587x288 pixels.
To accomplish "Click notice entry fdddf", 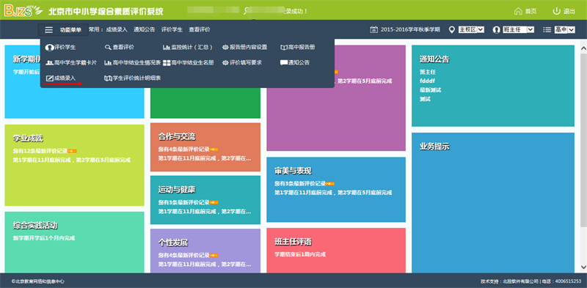I will coord(428,81).
